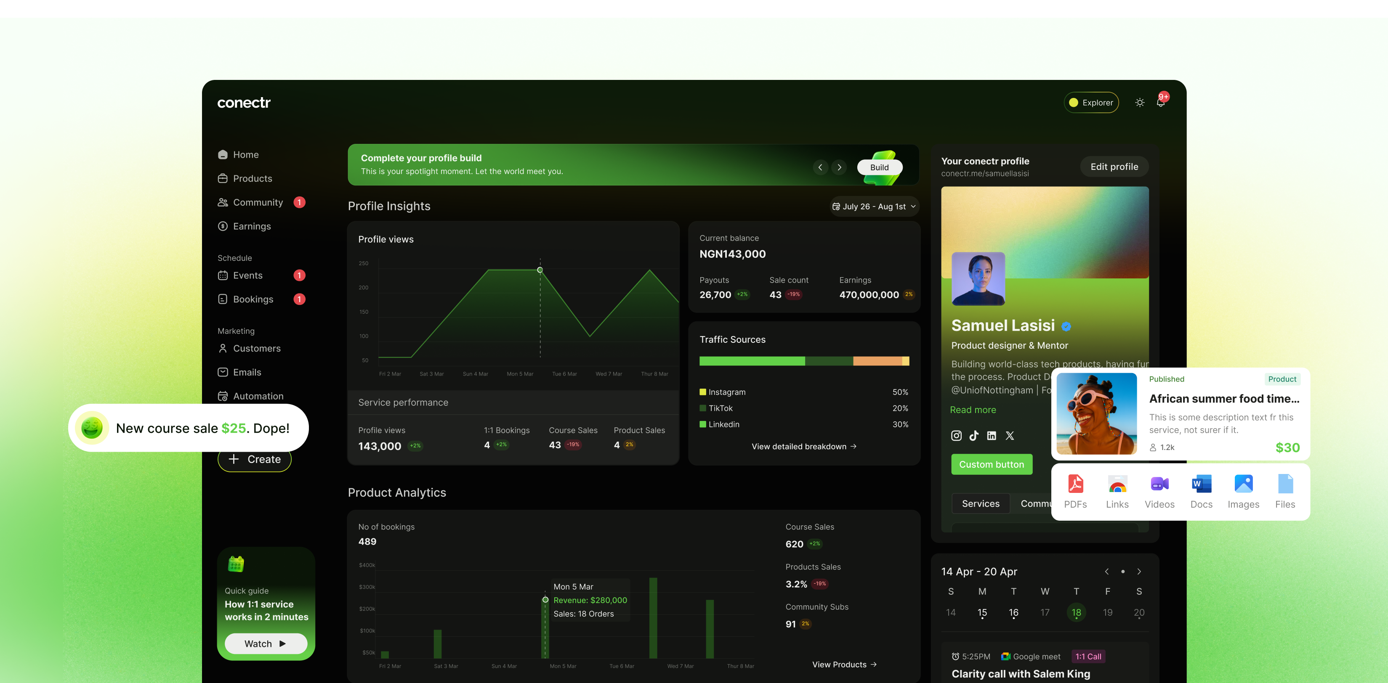Image resolution: width=1388 pixels, height=683 pixels.
Task: Open the X social icon
Action: (1010, 435)
